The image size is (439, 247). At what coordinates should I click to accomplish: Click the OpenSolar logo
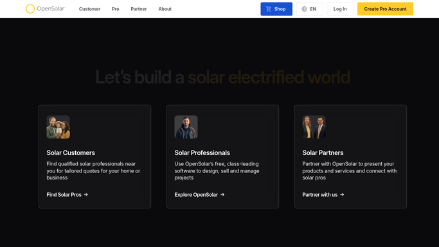click(45, 9)
